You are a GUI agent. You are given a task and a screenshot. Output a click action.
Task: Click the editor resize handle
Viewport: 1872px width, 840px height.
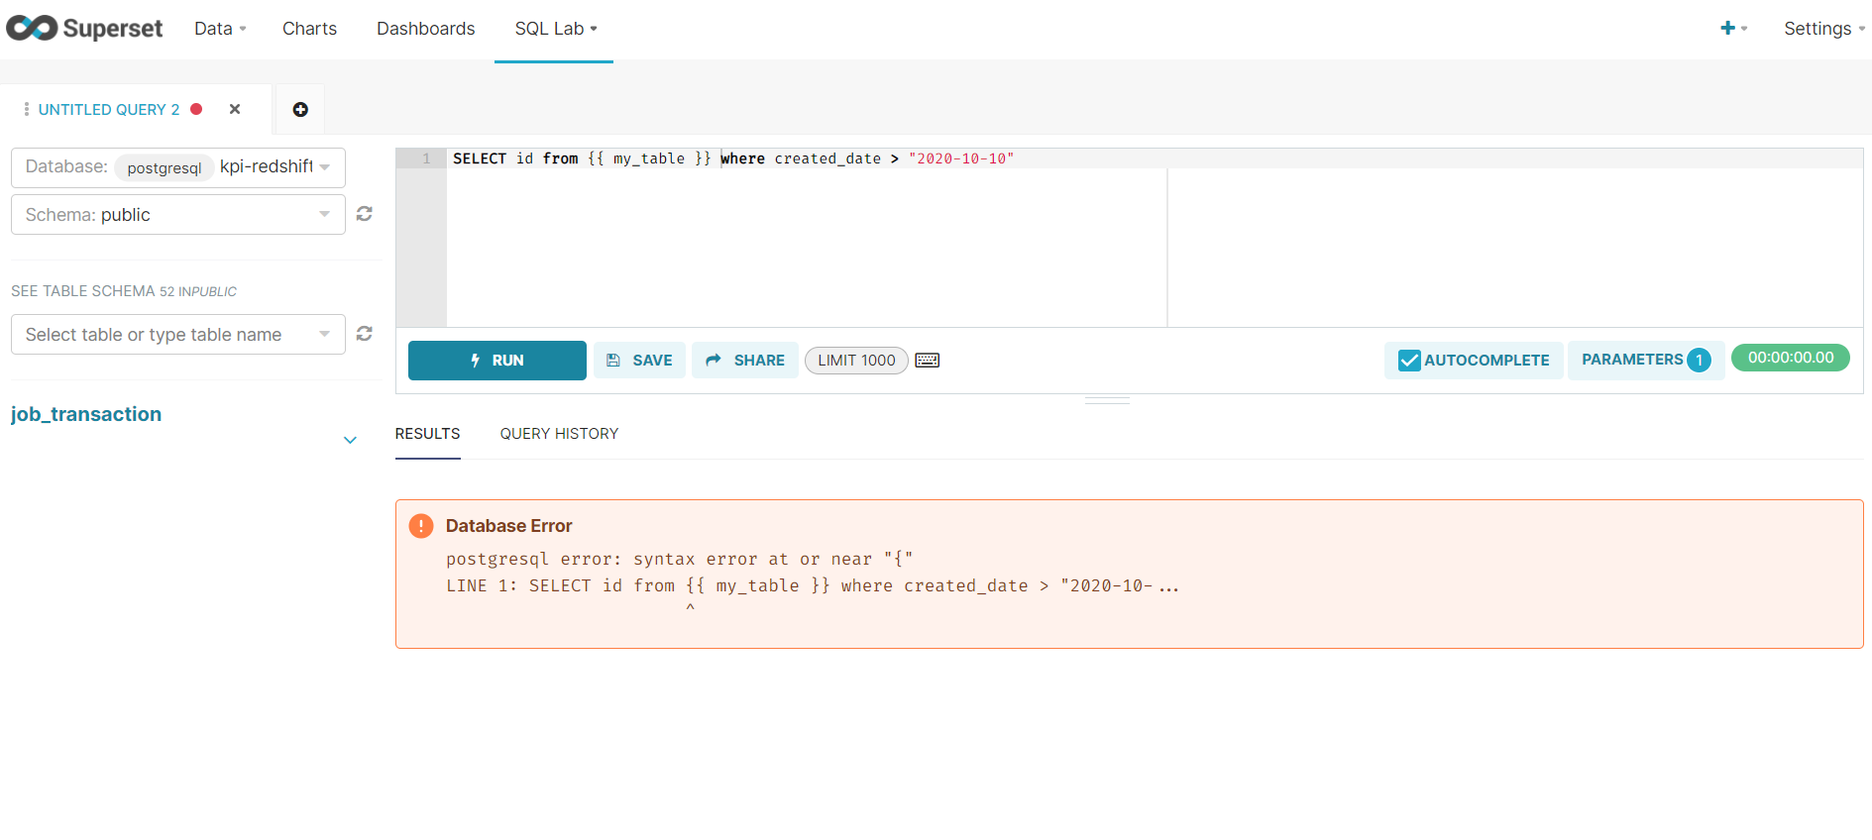1107,401
